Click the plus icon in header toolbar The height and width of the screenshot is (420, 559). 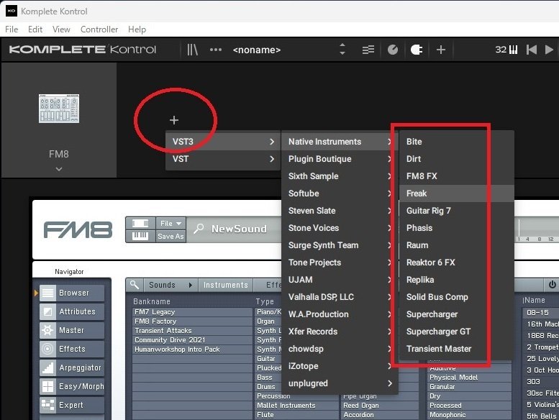[x=441, y=50]
